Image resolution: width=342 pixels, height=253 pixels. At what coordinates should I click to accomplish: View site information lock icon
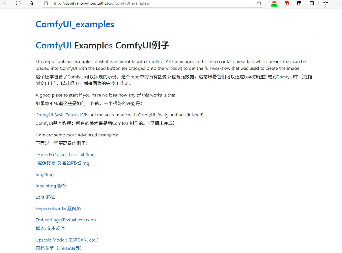(46, 3)
